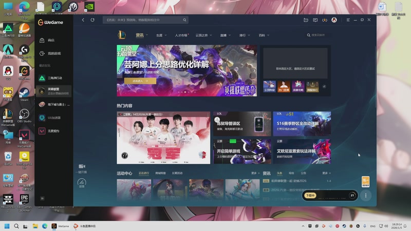Click the 反馈 feedback icon
Screen dimensions: 411x231
(x=82, y=183)
